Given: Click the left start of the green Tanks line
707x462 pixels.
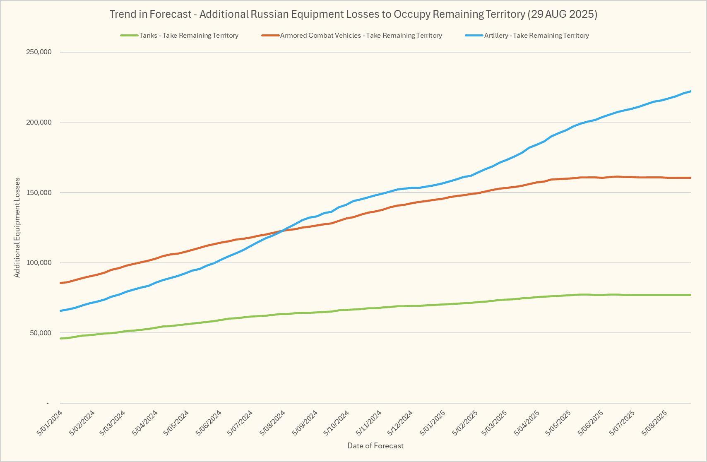Looking at the screenshot, I should pos(61,338).
